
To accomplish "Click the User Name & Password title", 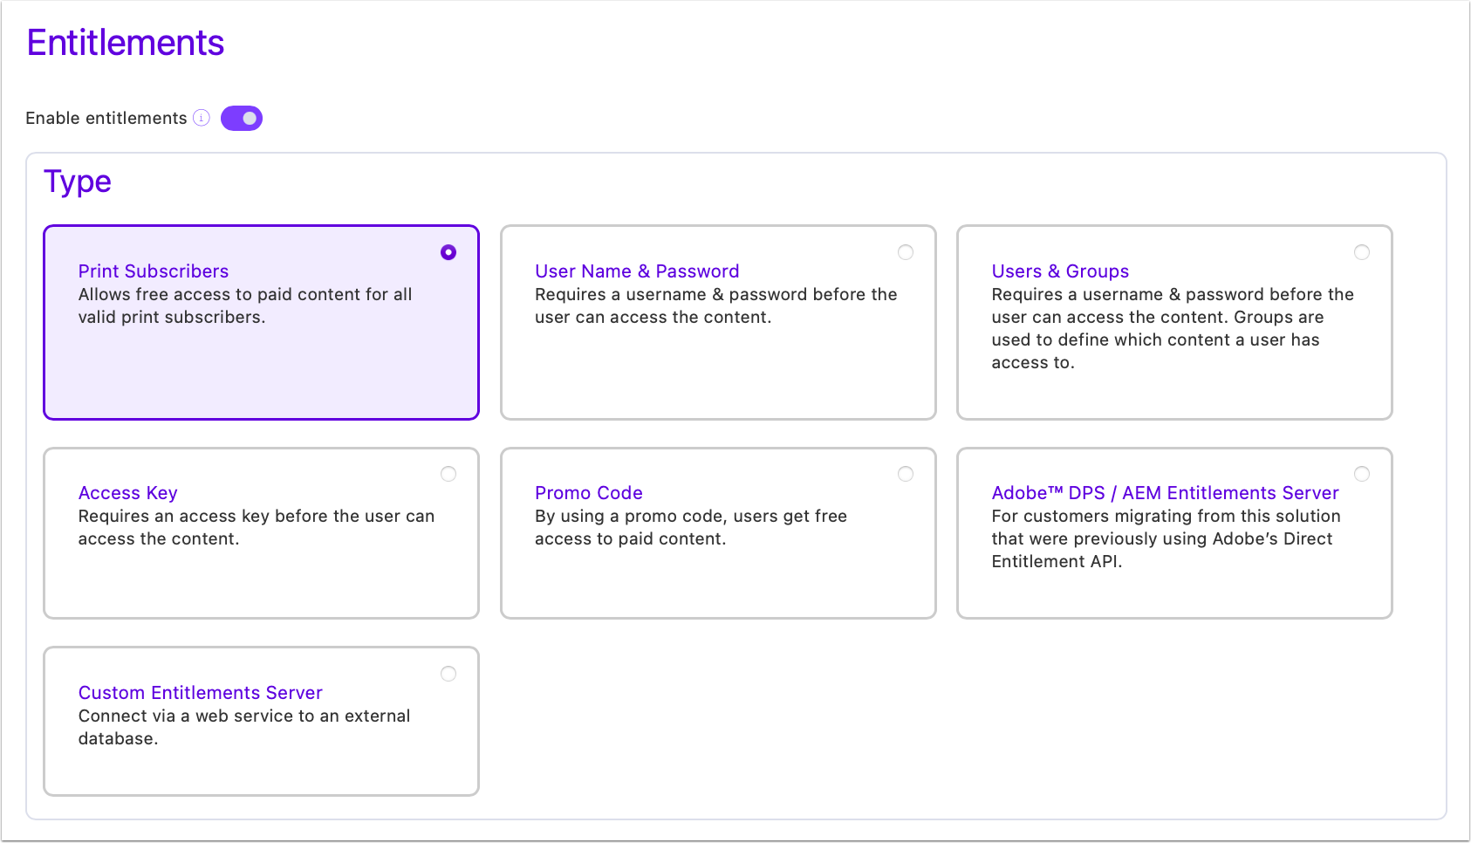I will [637, 271].
